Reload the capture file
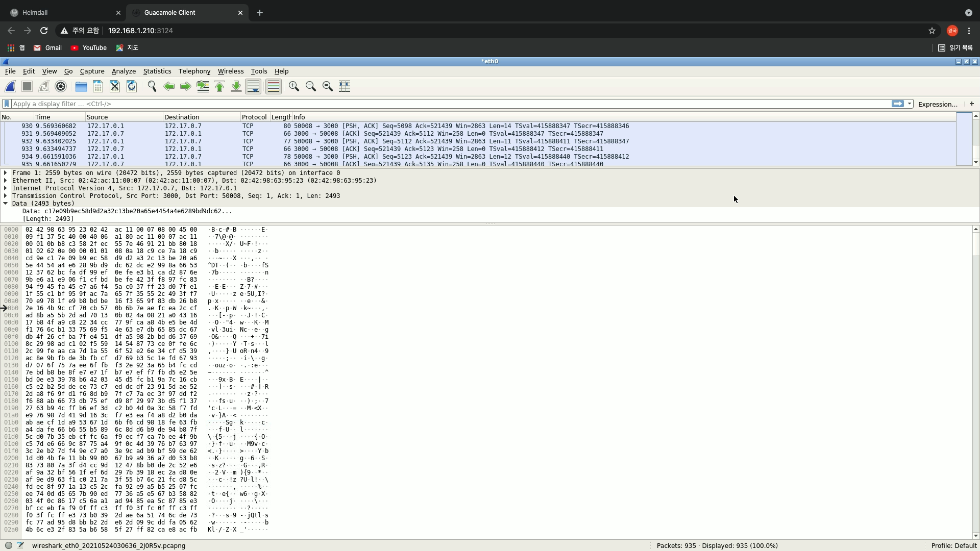 [132, 86]
